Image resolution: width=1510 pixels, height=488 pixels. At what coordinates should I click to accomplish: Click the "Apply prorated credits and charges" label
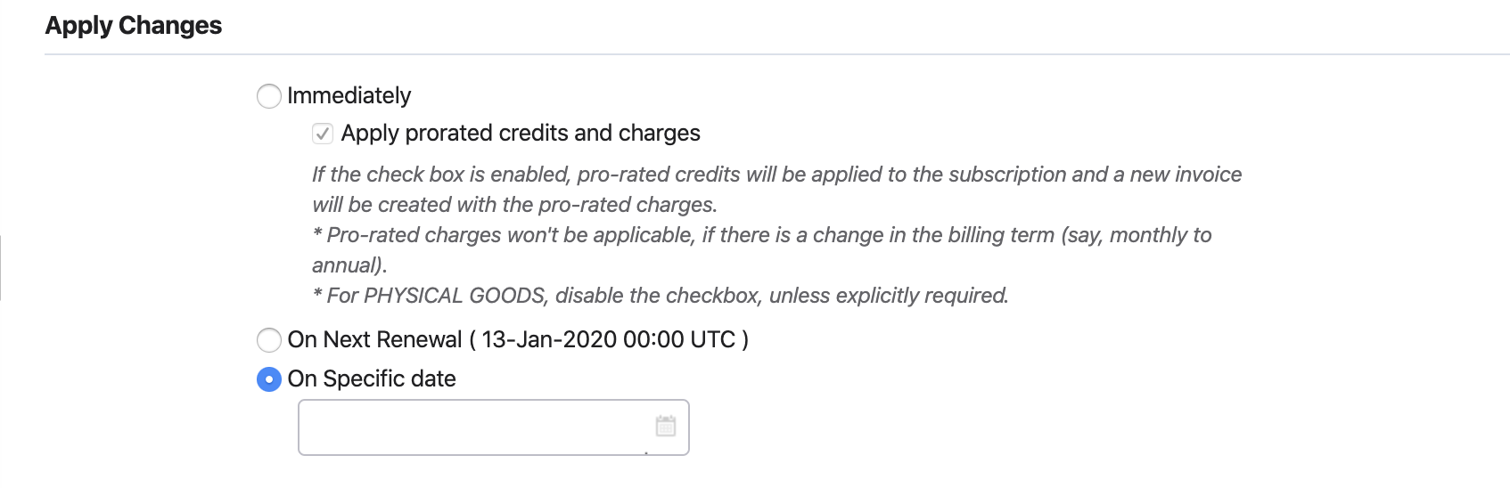(521, 134)
